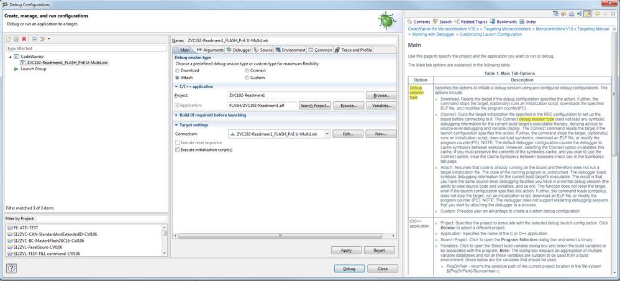Click the Search Project button
This screenshot has width=620, height=281.
click(x=315, y=106)
